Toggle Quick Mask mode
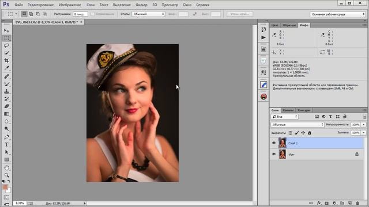This screenshot has height=207, width=369. (6, 198)
